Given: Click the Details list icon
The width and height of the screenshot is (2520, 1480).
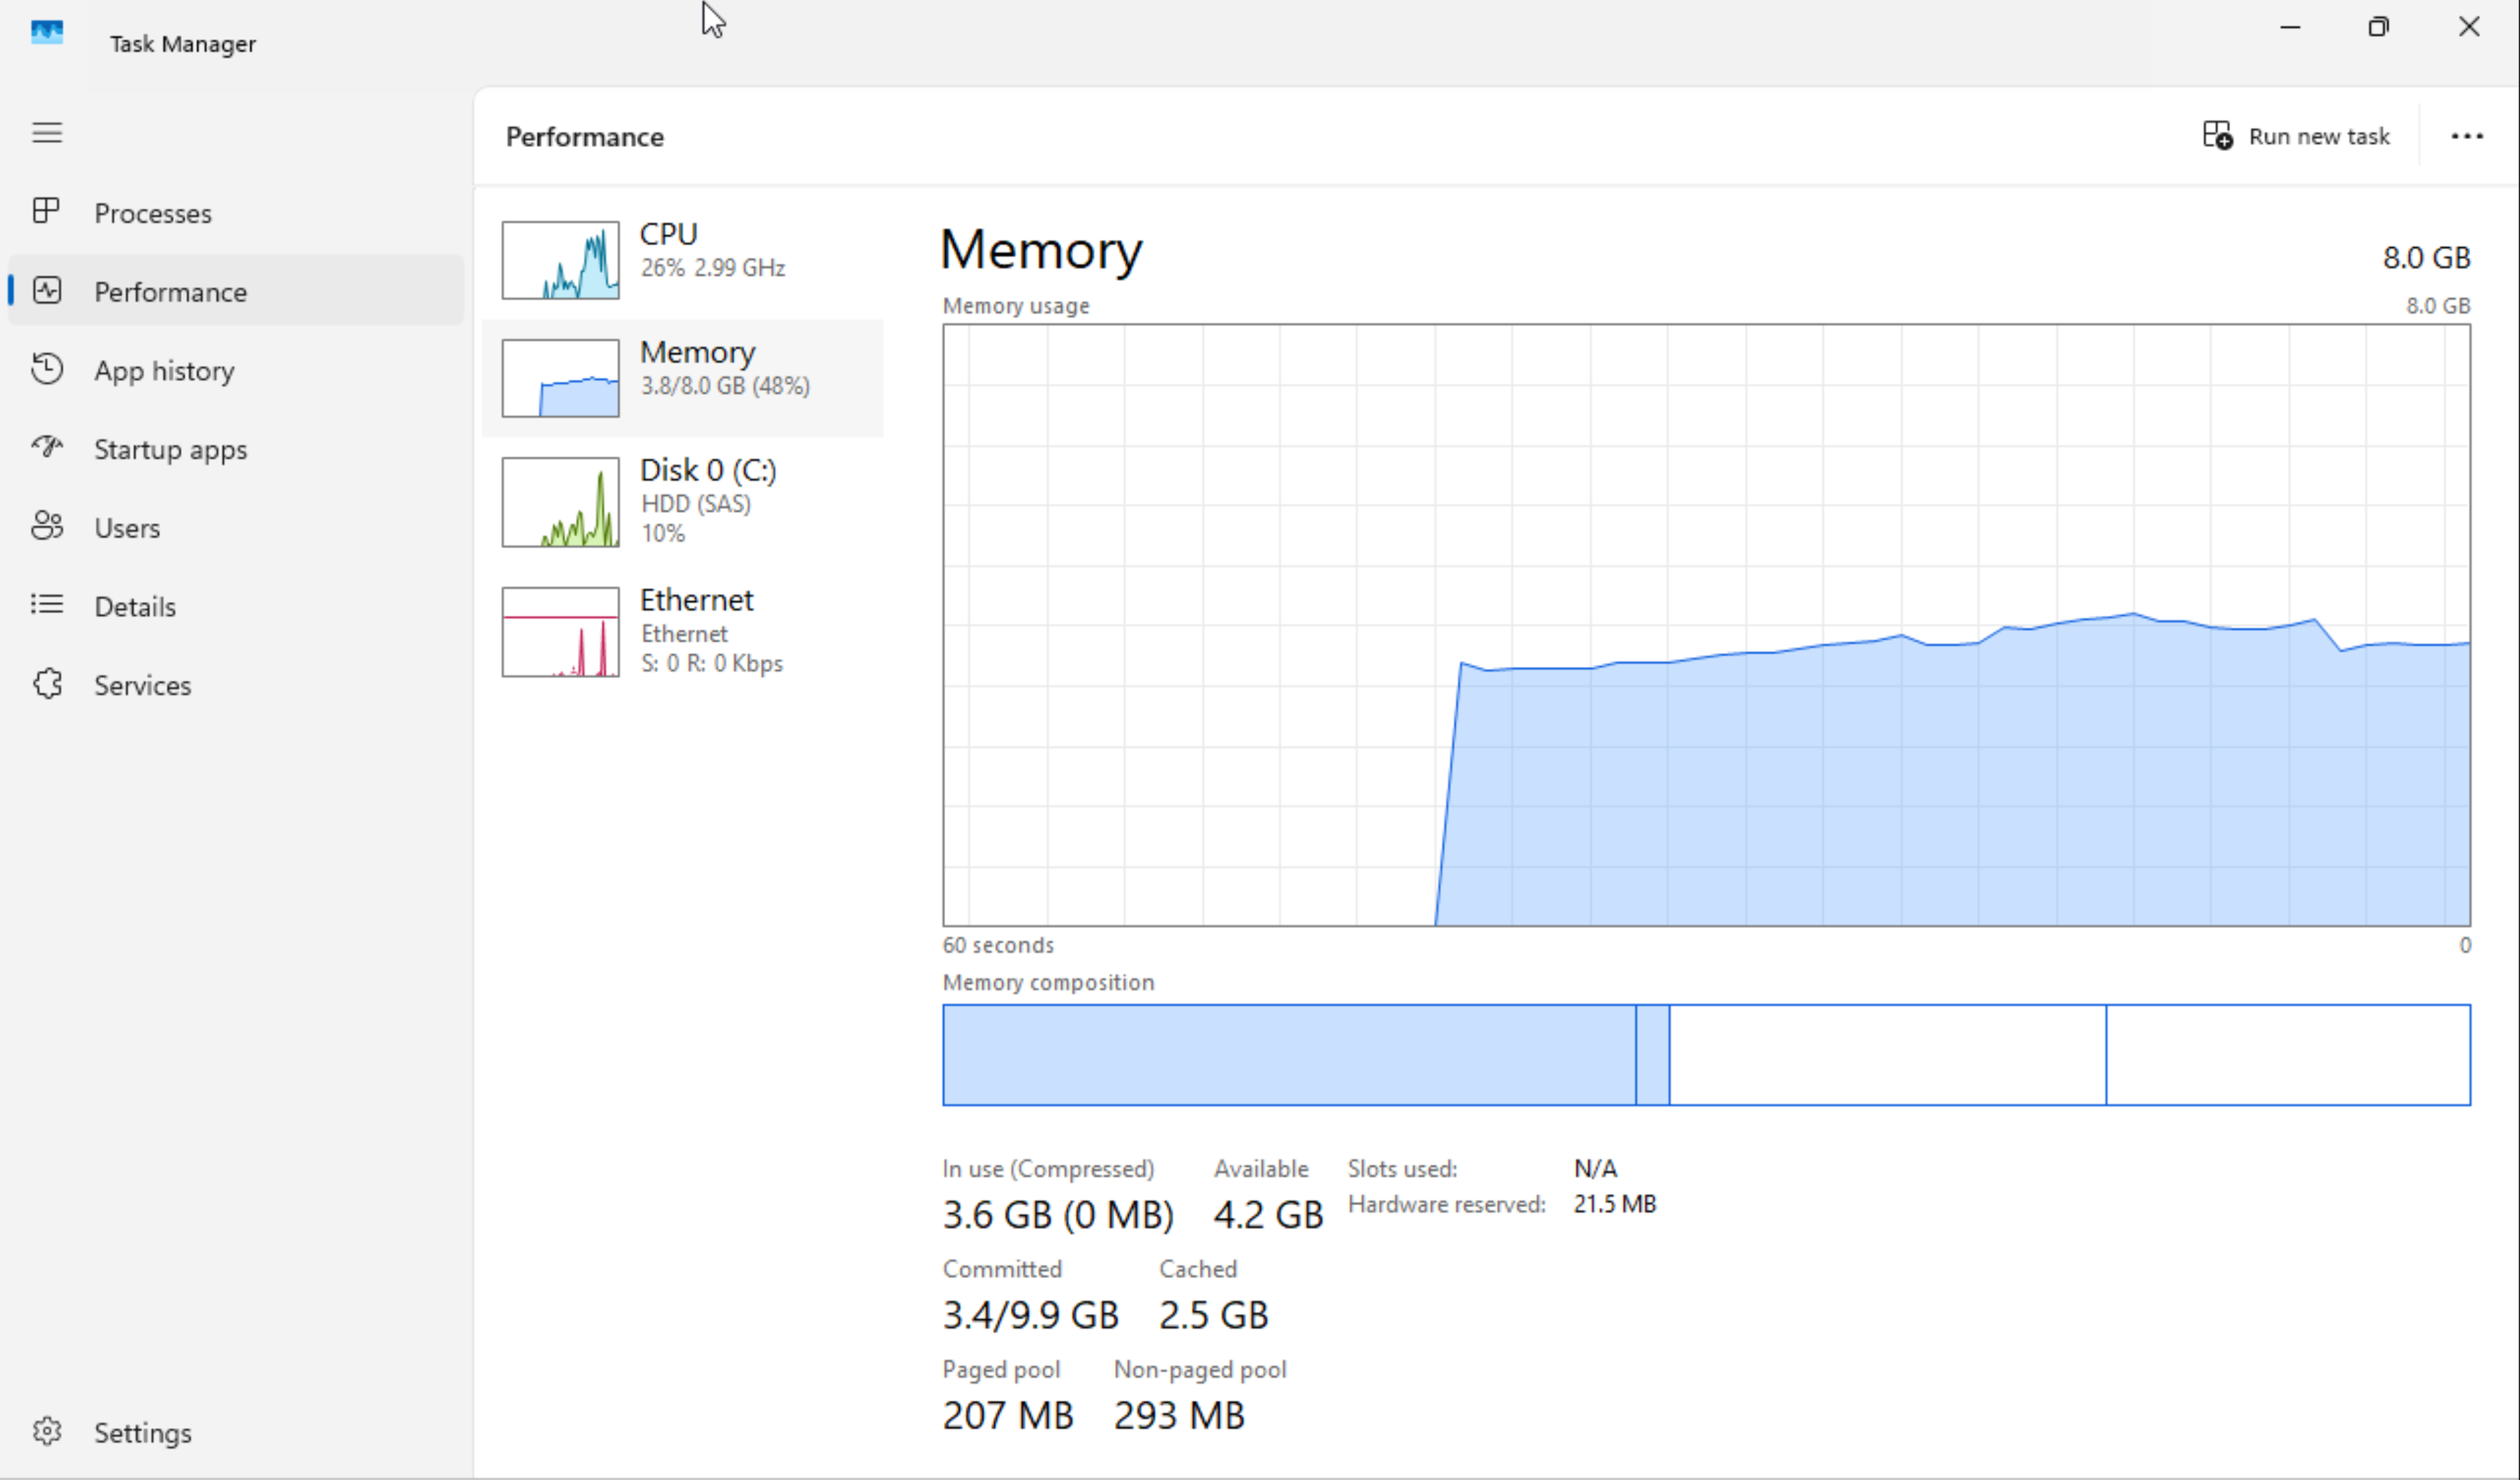Looking at the screenshot, I should click(x=46, y=604).
